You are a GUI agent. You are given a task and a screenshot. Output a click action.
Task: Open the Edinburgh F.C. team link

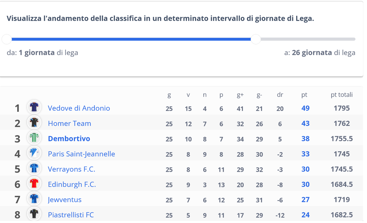click(x=72, y=184)
